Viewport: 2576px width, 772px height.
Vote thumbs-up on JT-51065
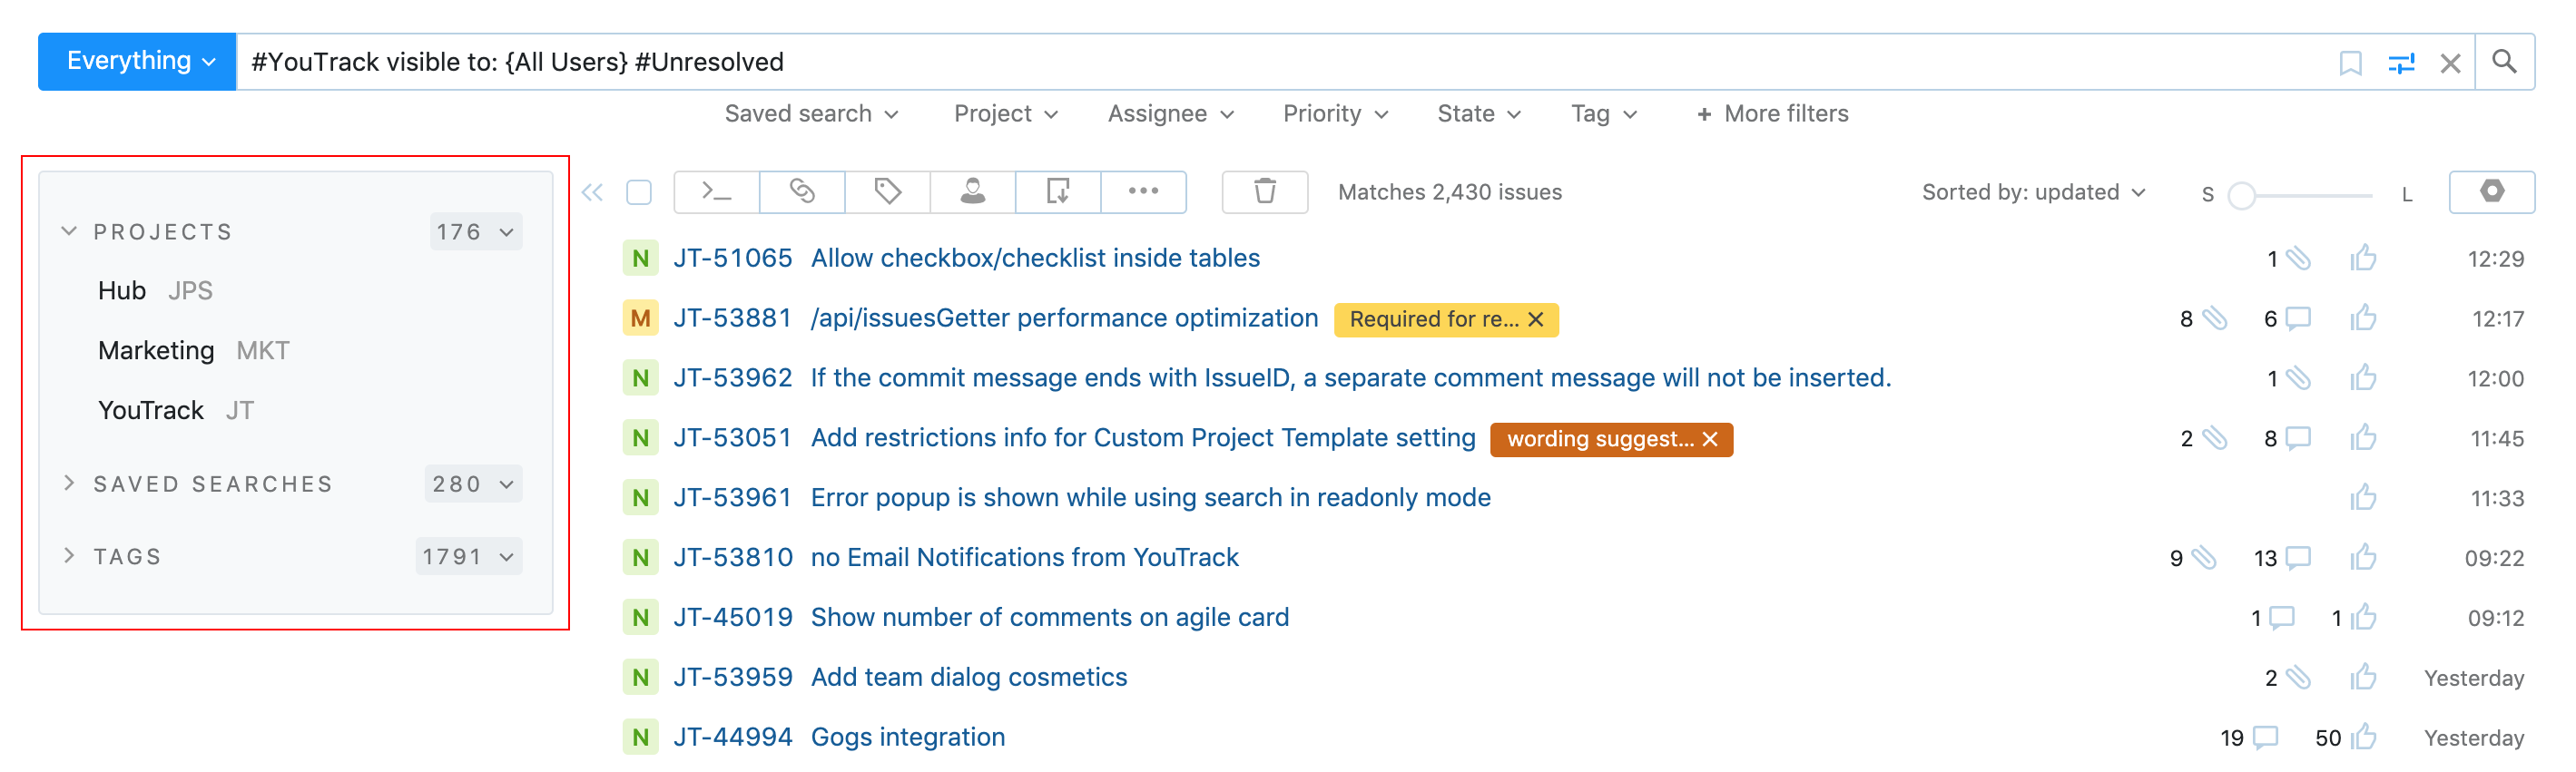coord(2363,258)
